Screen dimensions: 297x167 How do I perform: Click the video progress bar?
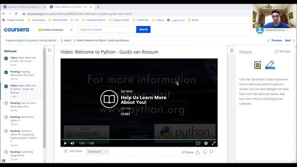coord(139,139)
